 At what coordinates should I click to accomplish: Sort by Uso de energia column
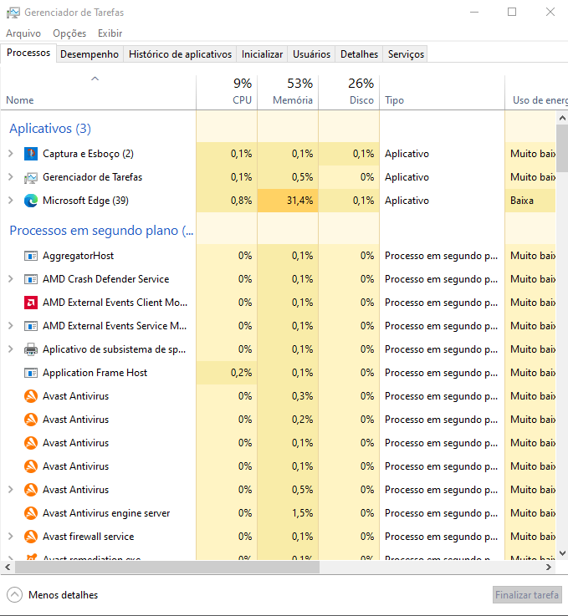[536, 92]
